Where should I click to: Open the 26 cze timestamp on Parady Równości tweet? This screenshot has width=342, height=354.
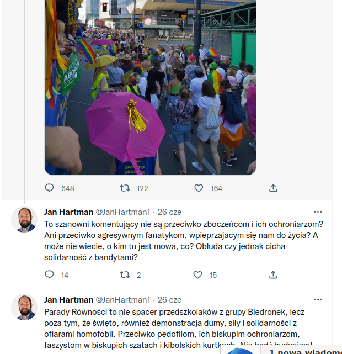(x=169, y=299)
